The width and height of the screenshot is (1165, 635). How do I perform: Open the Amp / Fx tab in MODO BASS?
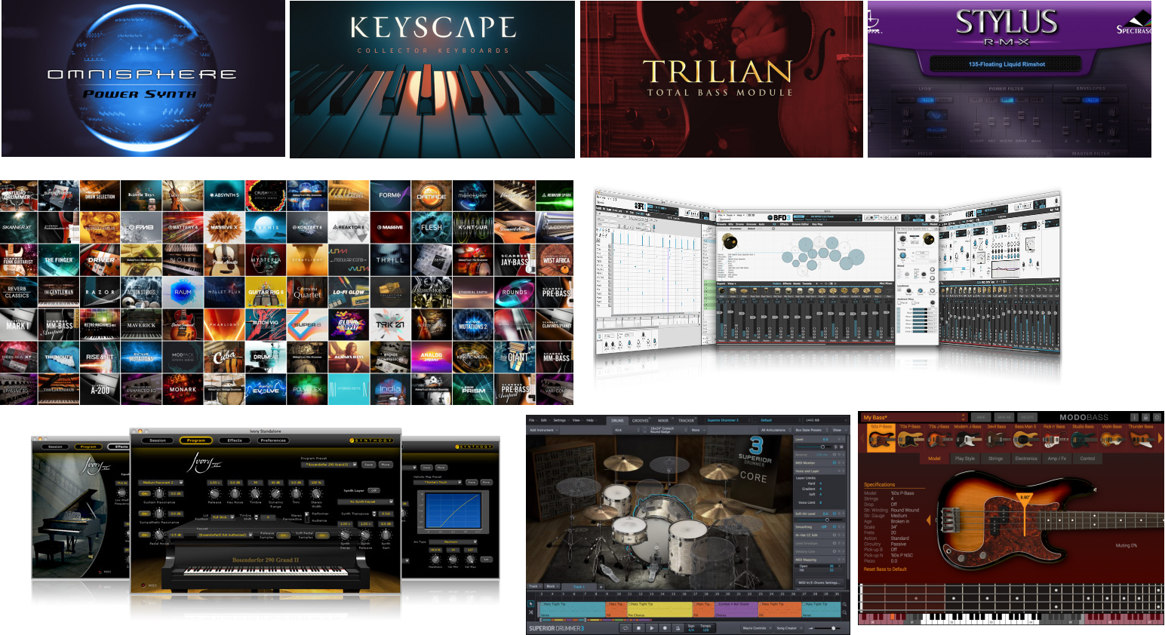[x=1057, y=459]
